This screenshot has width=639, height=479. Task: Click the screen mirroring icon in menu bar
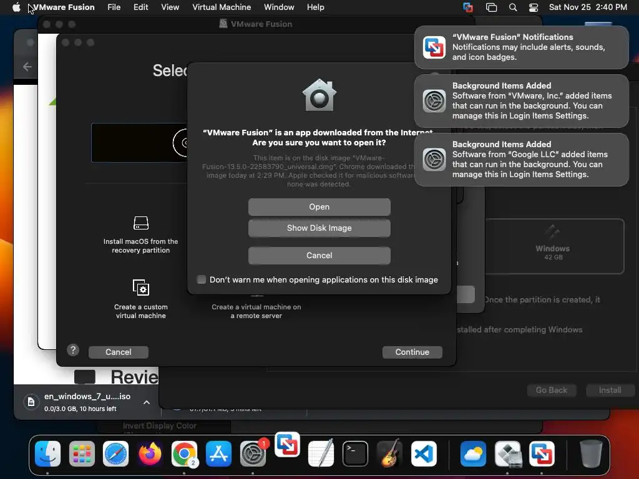click(491, 7)
